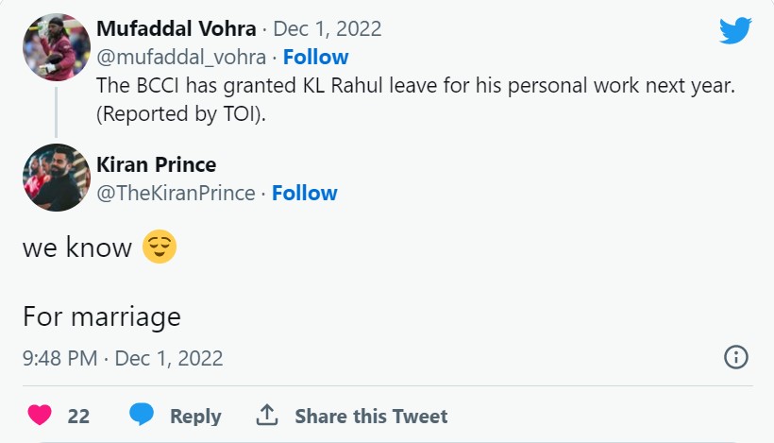Click the Reply text label
Viewport: 774px width, 443px height.
[x=195, y=416]
